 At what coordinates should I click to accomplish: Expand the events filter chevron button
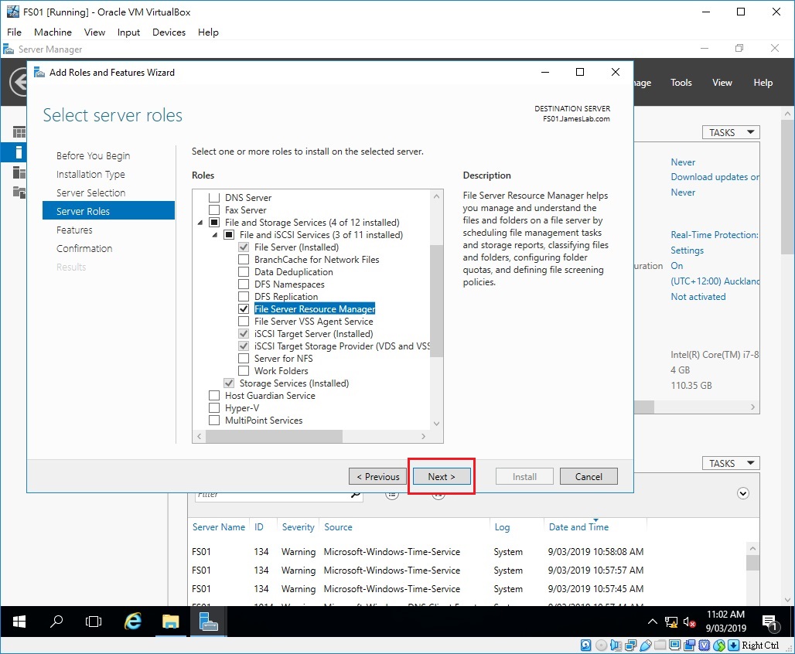pyautogui.click(x=742, y=493)
